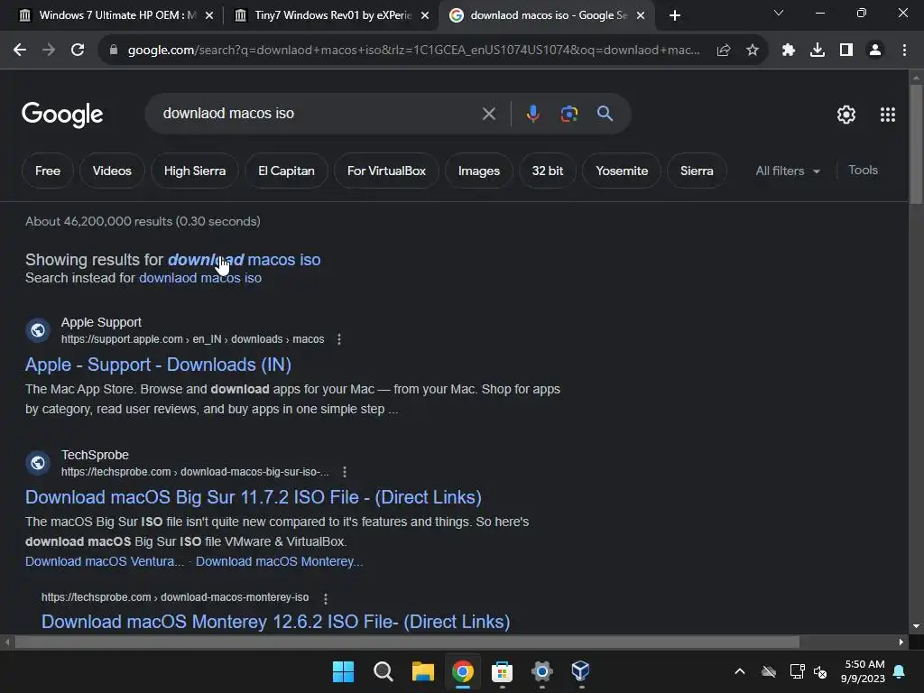Close the Google search tab
The height and width of the screenshot is (693, 924).
(642, 15)
